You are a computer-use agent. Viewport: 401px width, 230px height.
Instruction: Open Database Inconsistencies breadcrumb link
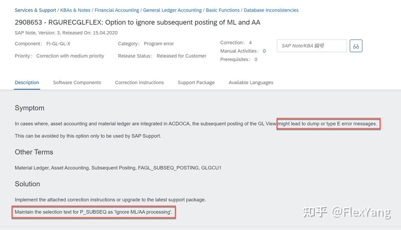click(271, 10)
